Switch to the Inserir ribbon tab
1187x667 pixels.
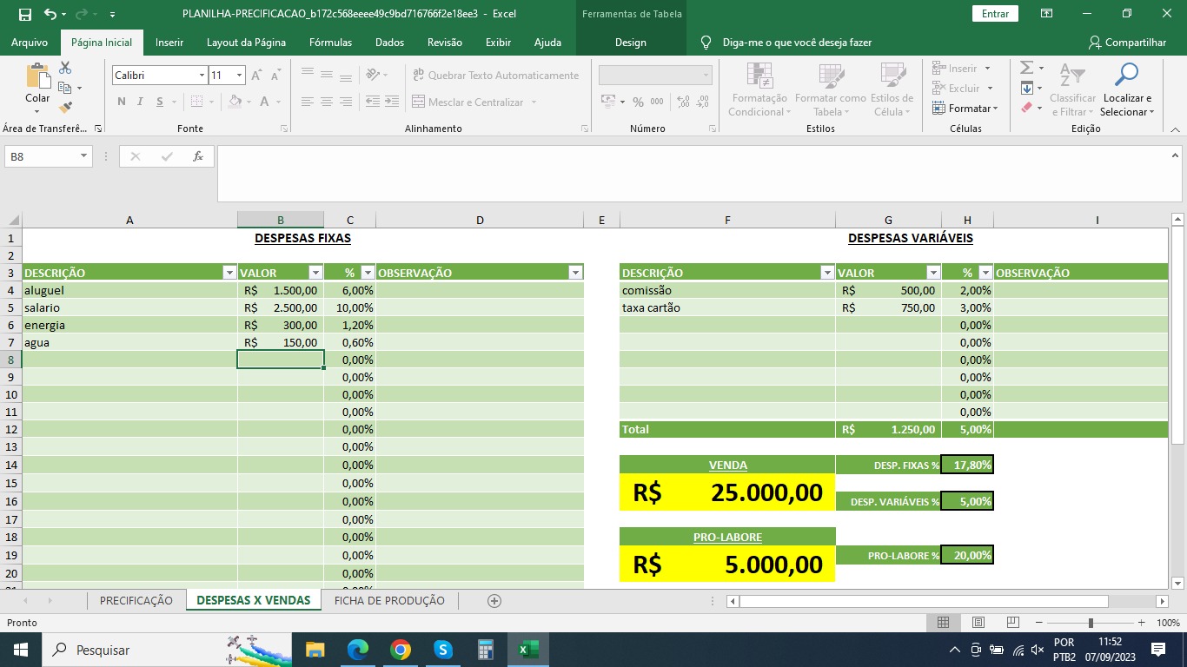point(169,43)
